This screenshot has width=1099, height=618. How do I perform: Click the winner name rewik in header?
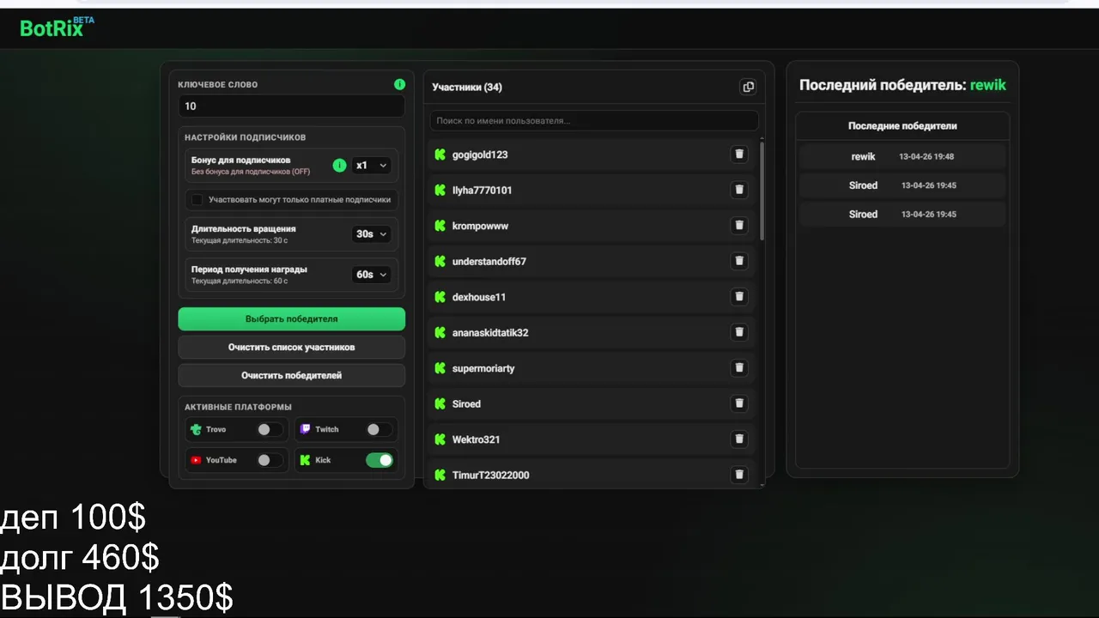pyautogui.click(x=988, y=85)
